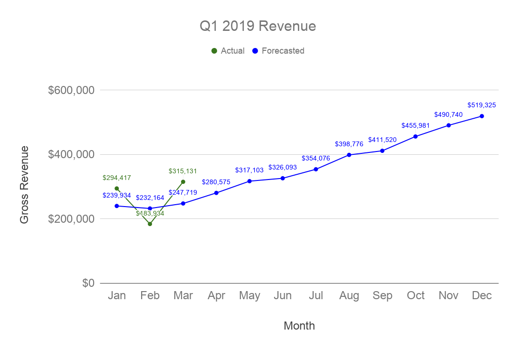Click the $326,093 data label
This screenshot has width=516, height=350.
pos(283,168)
